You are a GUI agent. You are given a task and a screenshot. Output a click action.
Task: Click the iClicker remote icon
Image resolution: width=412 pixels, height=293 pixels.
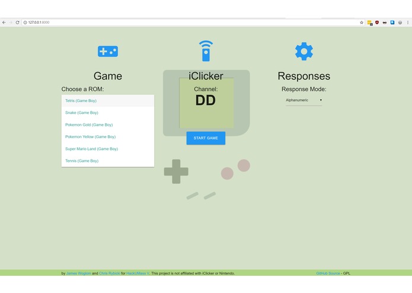click(x=206, y=51)
